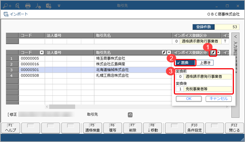245x142 pixels.
Task: Click the 変換後 免税事業者等 field
Action: (208, 89)
